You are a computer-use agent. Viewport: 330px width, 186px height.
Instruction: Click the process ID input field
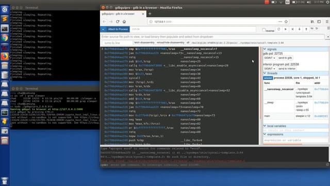(193, 29)
